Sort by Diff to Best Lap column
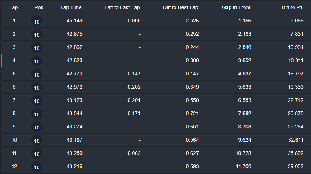Screen dimensions: 311x174 181,7
